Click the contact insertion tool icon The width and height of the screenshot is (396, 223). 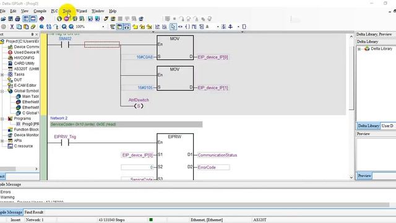[x=180, y=27]
